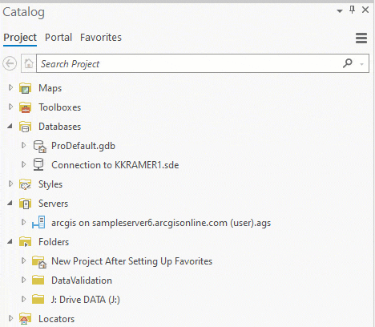Screen dimensions: 375x327
Task: Collapse the Folders node
Action: point(10,241)
